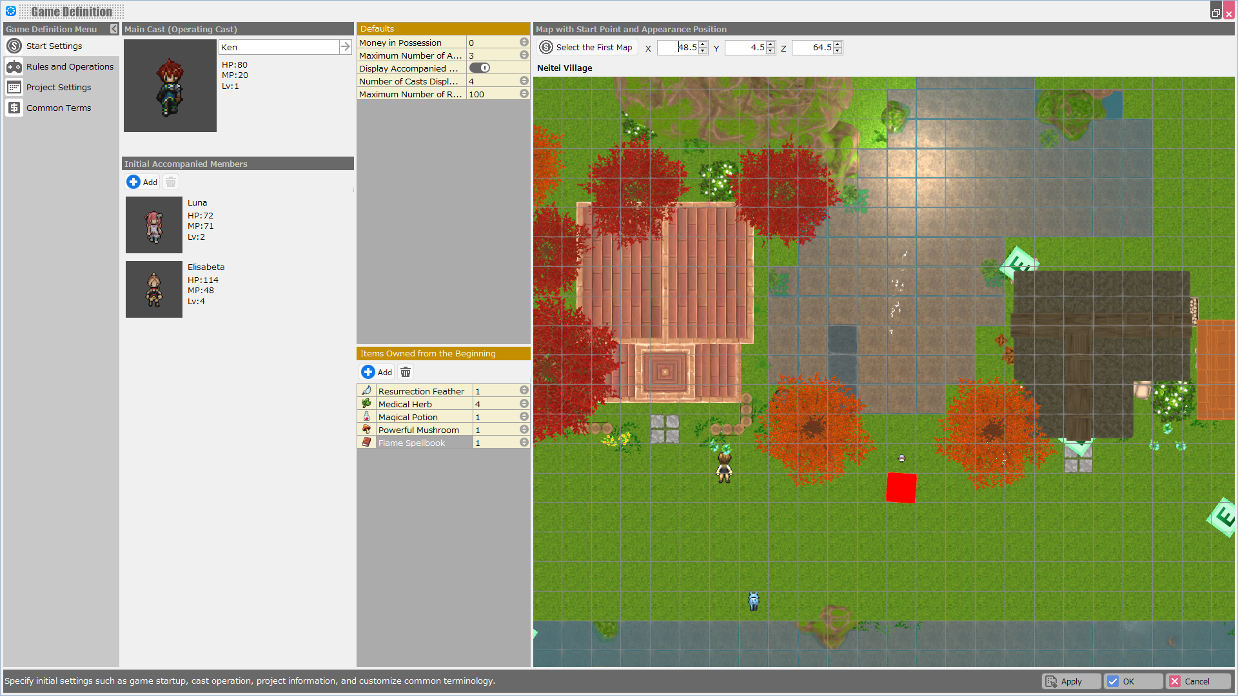The height and width of the screenshot is (696, 1238).
Task: Select Luna's portrait thumbnail
Action: point(154,225)
